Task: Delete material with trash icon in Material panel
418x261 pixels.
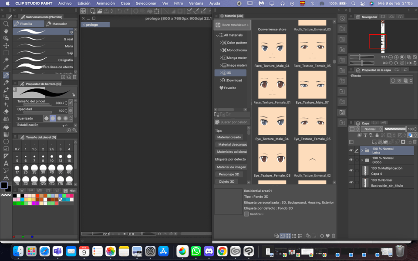Action: (x=334, y=236)
